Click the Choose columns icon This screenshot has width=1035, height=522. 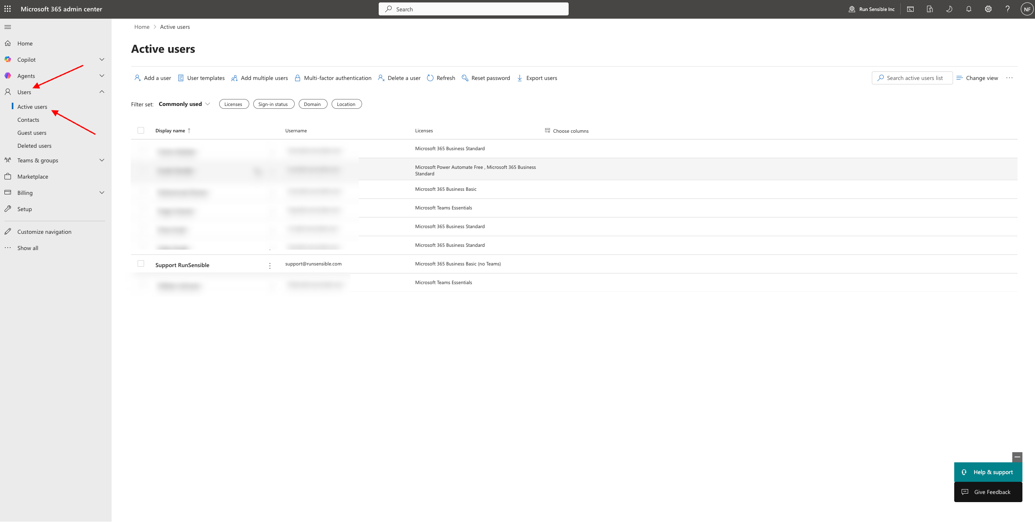click(548, 130)
